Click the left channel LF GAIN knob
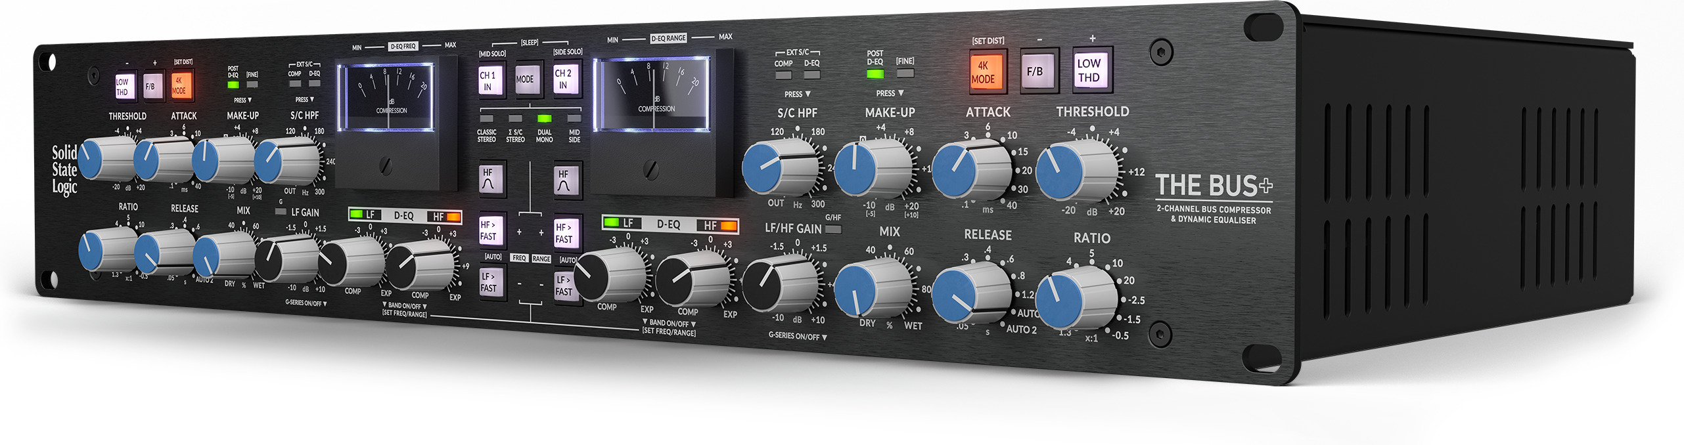 click(286, 258)
